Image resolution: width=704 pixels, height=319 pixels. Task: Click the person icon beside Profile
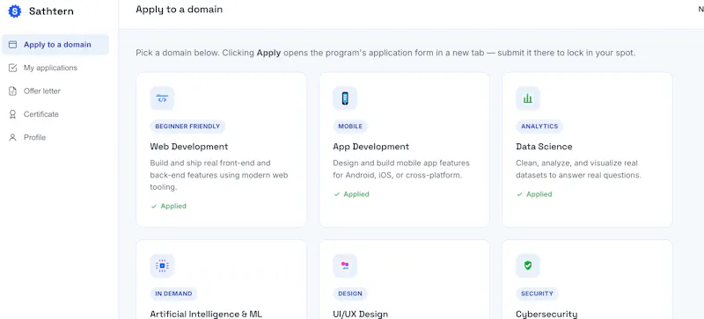12,138
